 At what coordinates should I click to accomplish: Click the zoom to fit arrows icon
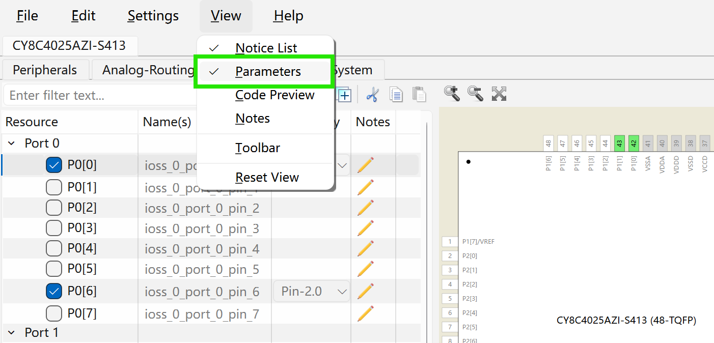(499, 94)
